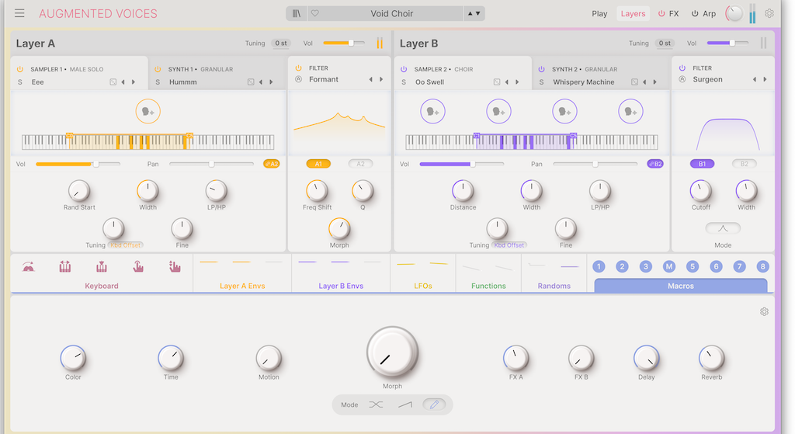This screenshot has height=434, width=795.
Task: Toggle Layer A Tuning Kbd Offset
Action: (x=125, y=245)
